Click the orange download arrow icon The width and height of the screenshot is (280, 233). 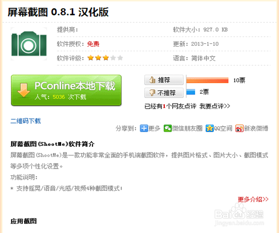[24, 90]
